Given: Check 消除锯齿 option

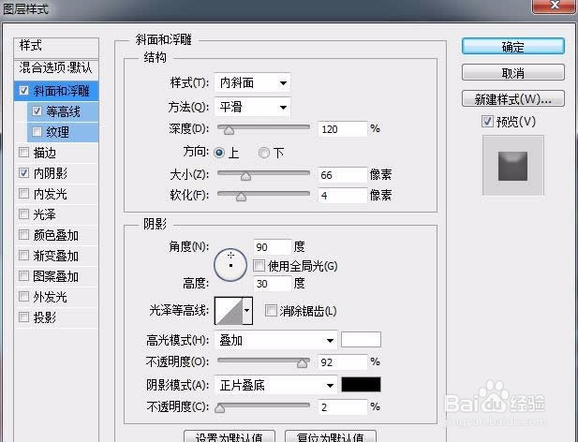Looking at the screenshot, I should [271, 311].
